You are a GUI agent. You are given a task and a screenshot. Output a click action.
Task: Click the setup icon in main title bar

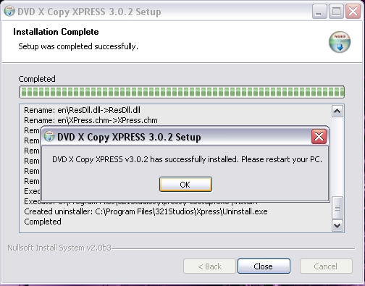click(9, 12)
